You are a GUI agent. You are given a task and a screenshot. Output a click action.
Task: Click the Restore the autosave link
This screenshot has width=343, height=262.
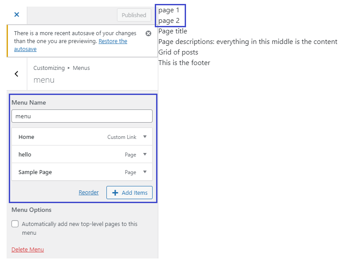(x=113, y=41)
